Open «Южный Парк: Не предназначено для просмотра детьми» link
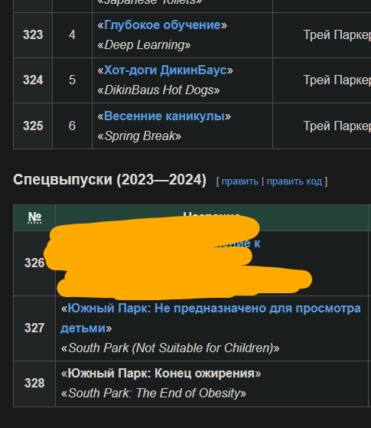 210,318
